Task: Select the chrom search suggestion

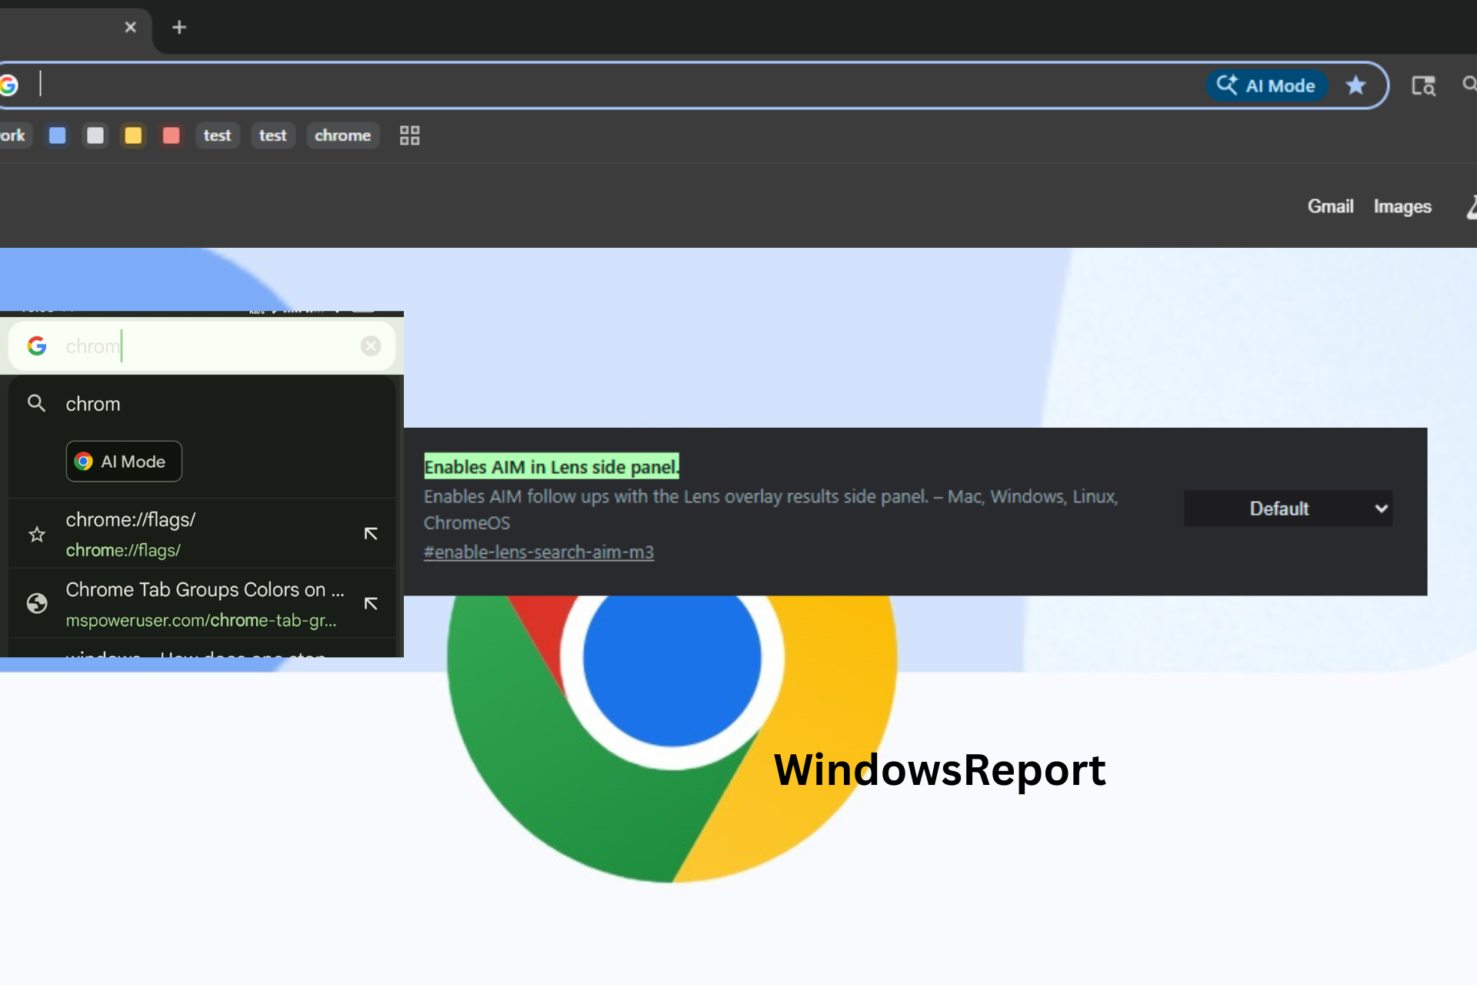Action: click(93, 404)
